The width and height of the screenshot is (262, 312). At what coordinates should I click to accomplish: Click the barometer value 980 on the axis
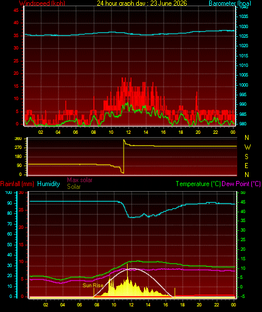[x=242, y=124]
